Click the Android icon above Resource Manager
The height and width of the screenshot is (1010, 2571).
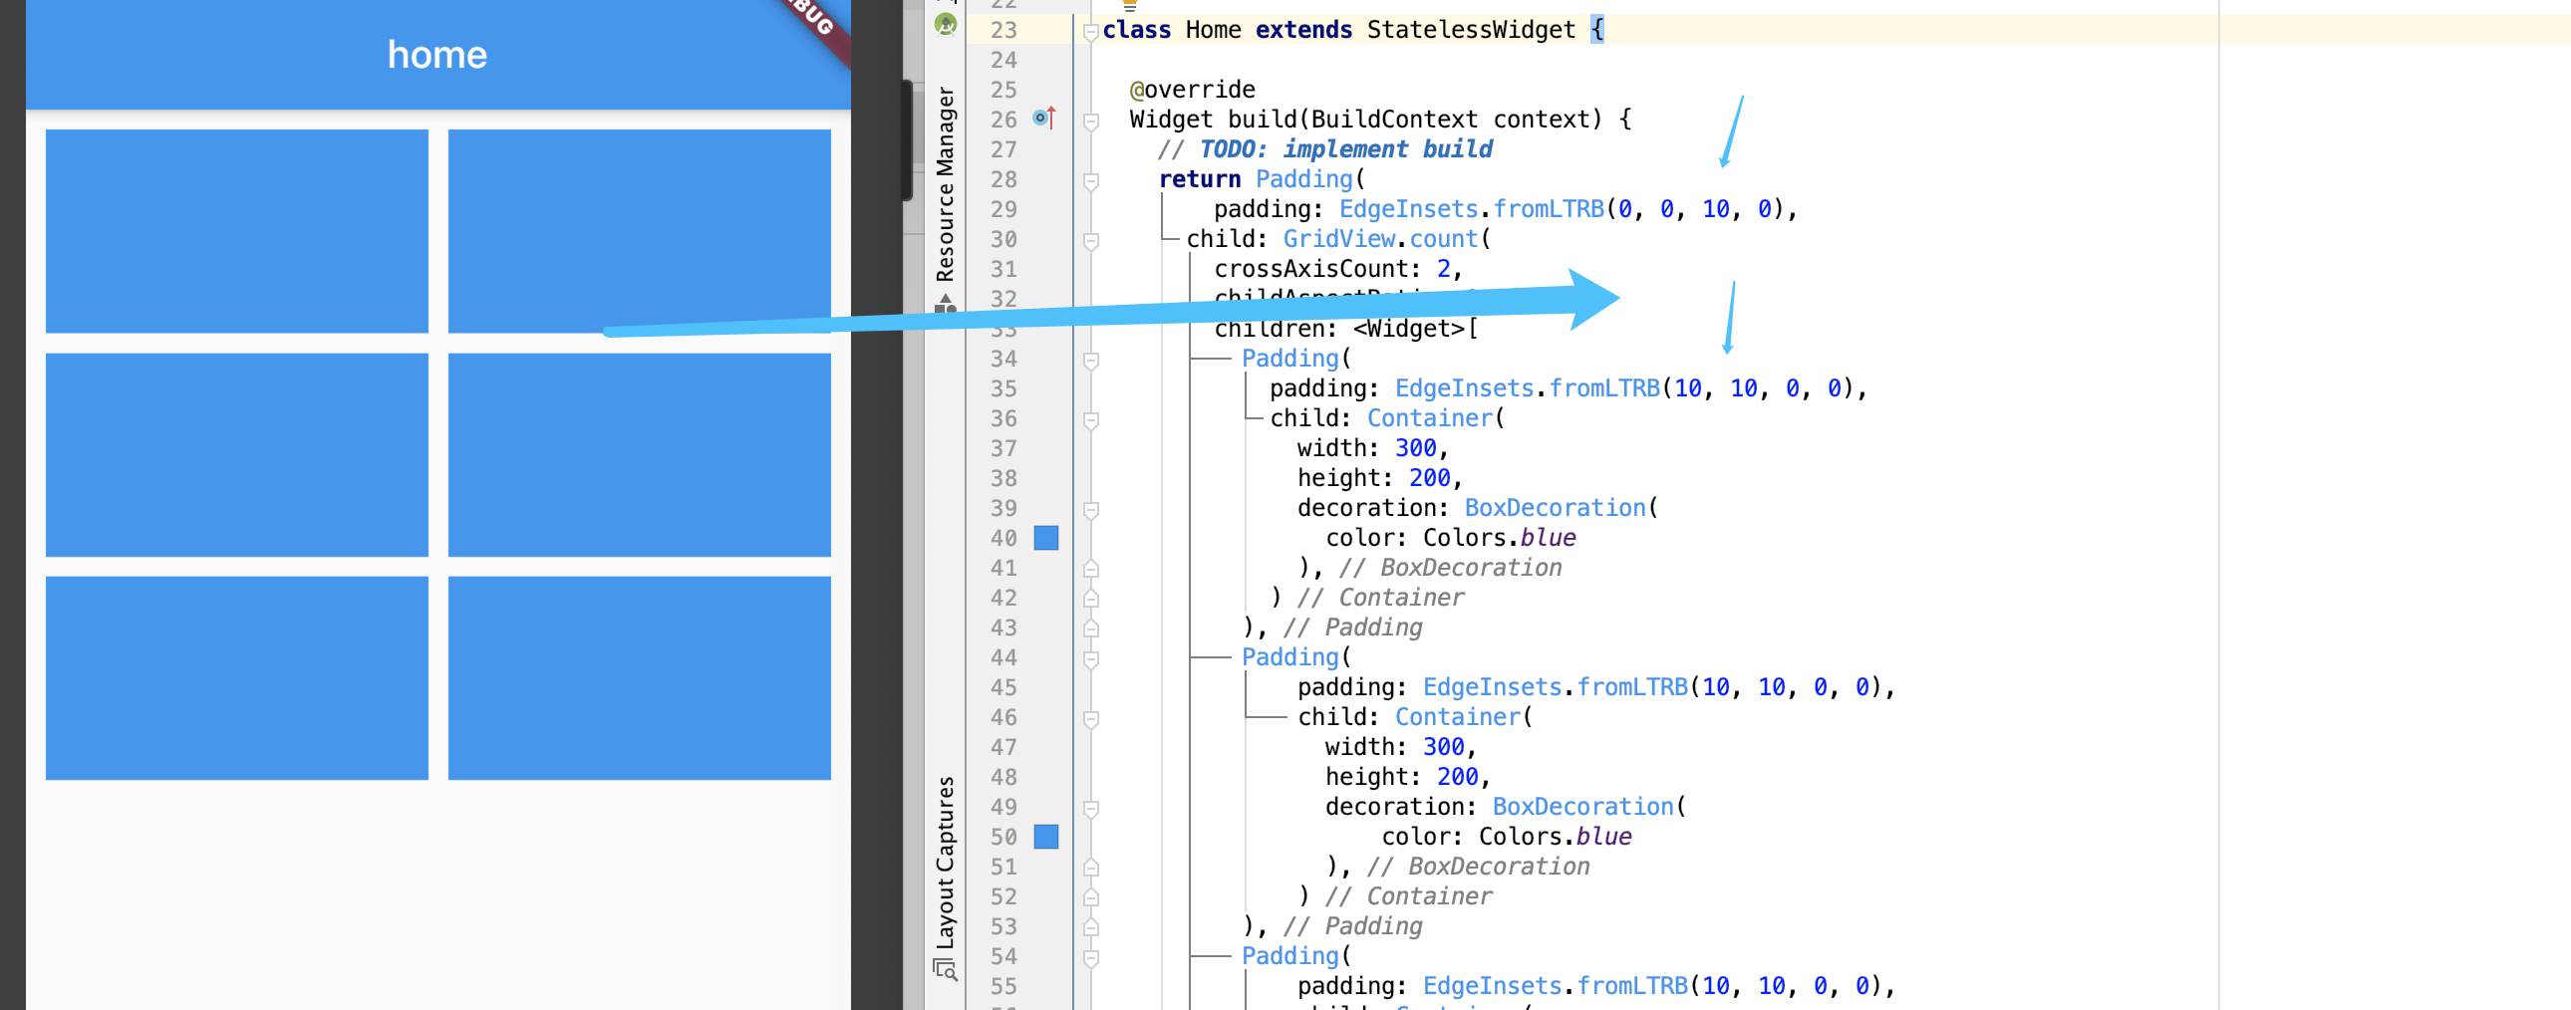click(945, 24)
